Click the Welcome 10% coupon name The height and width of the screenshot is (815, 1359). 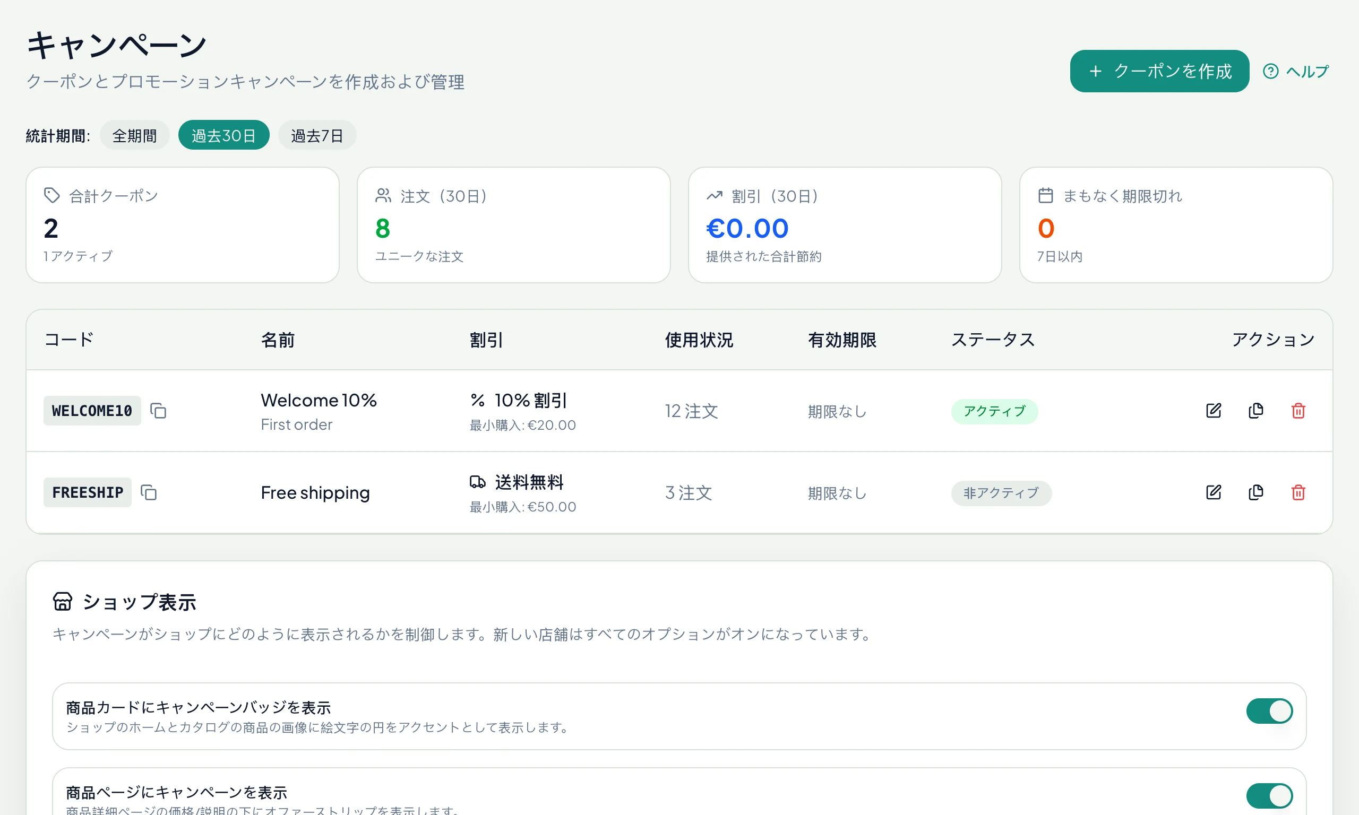(x=319, y=401)
